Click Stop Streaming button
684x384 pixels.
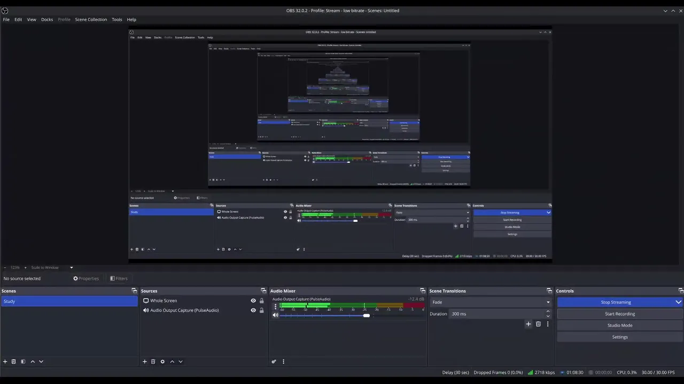(x=616, y=302)
